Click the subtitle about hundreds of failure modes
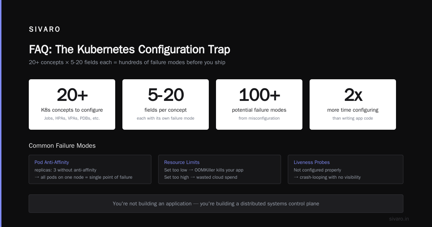Image resolution: width=432 pixels, height=227 pixels. point(127,62)
